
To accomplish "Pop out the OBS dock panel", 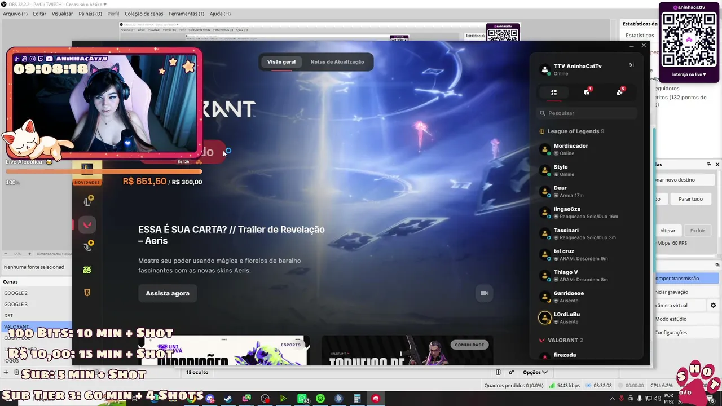I will point(709,164).
